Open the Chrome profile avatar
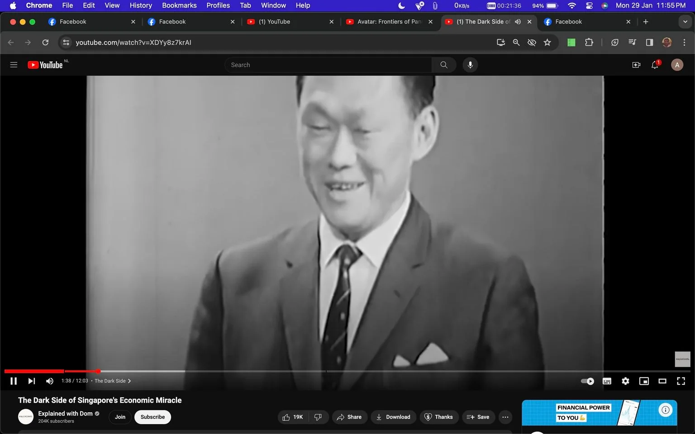The height and width of the screenshot is (434, 695). pyautogui.click(x=666, y=42)
